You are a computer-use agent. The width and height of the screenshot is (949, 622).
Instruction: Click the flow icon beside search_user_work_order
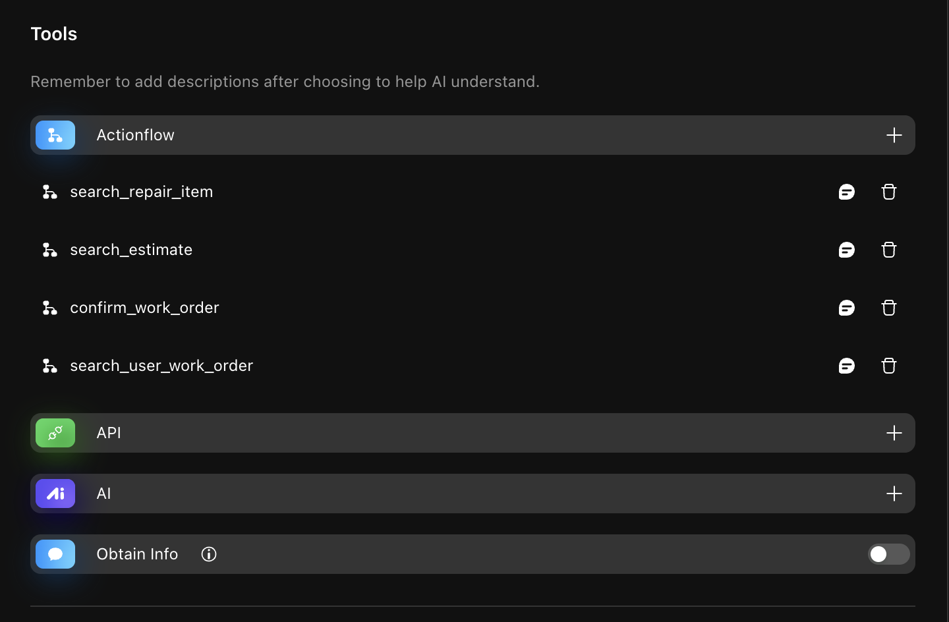[x=50, y=366]
